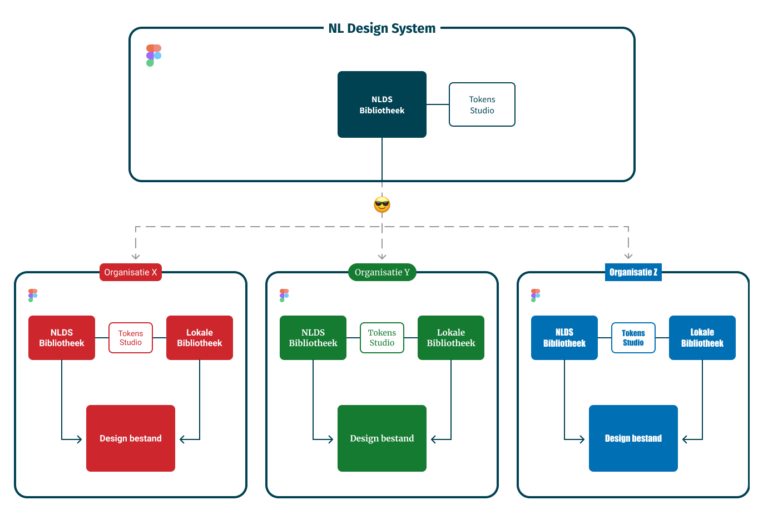
Task: Click the green Design bestand block
Action: coord(382,438)
